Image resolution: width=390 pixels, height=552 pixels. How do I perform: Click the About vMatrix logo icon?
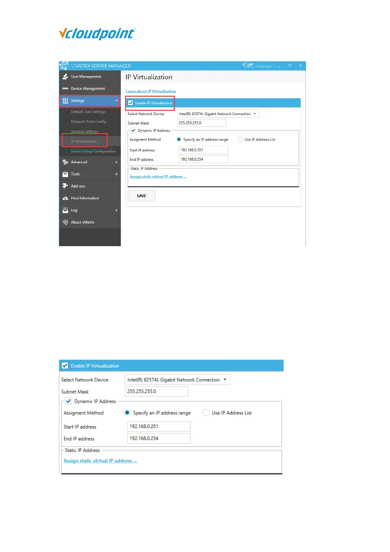(65, 222)
